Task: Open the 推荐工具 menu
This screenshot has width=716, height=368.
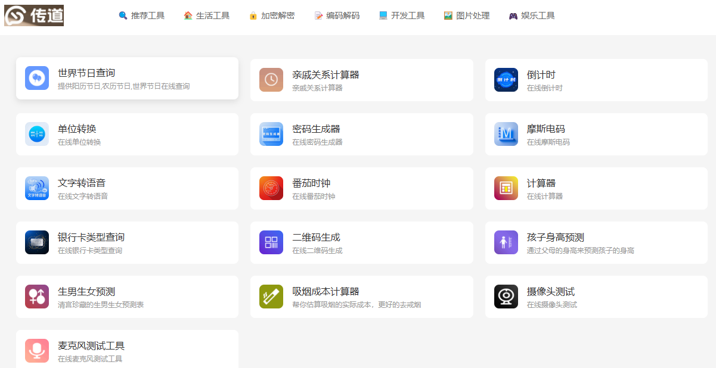Action: (148, 15)
